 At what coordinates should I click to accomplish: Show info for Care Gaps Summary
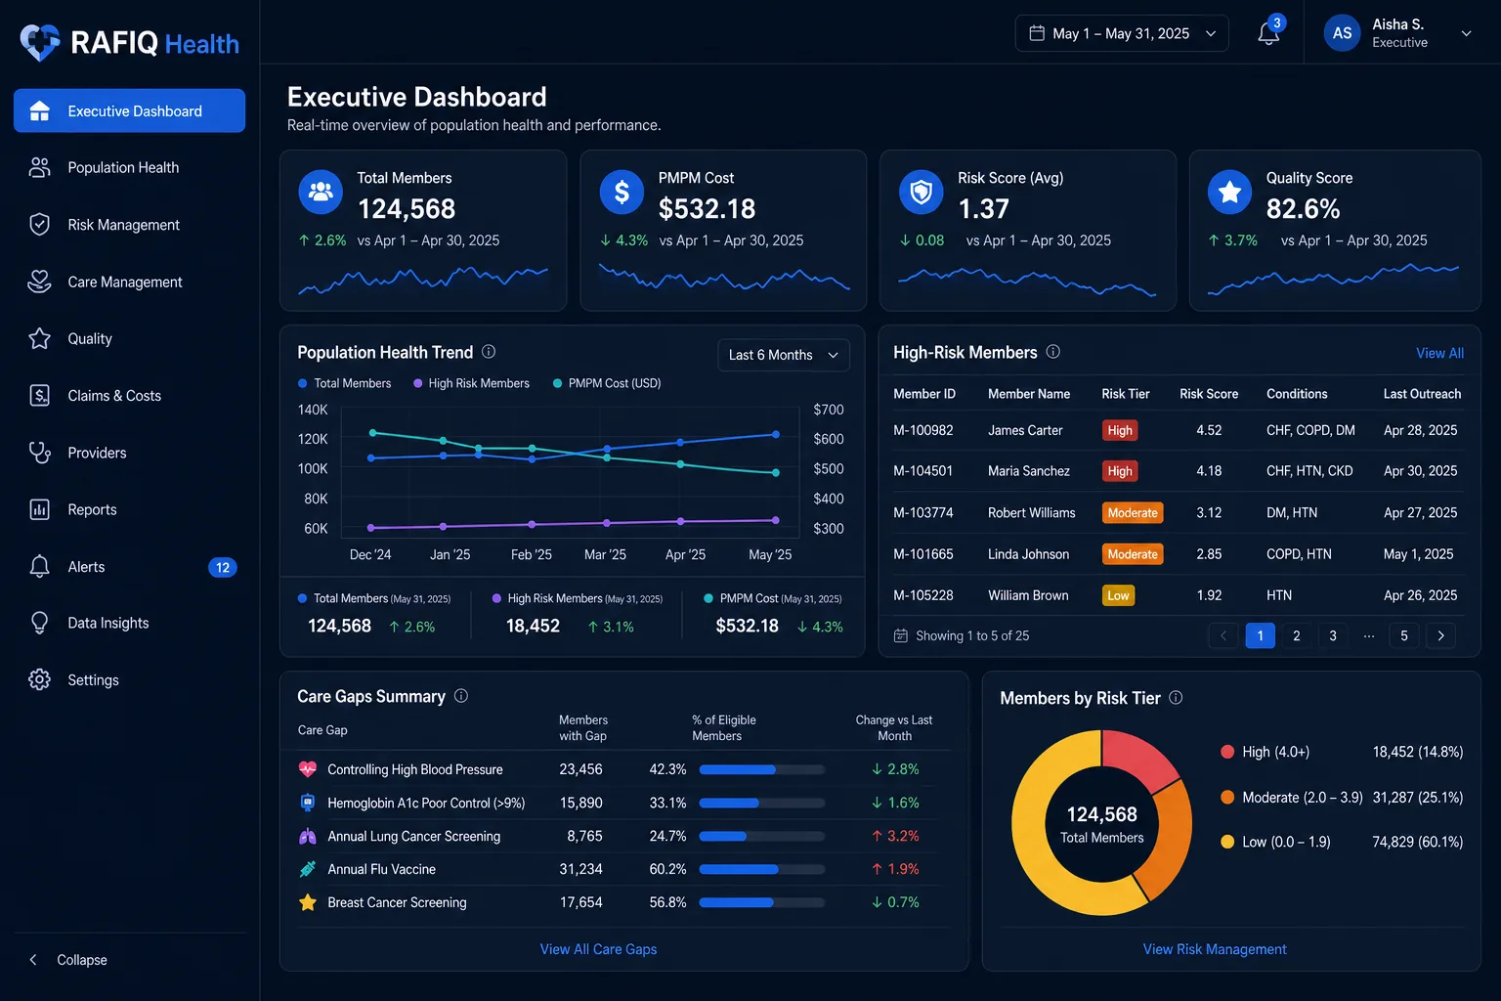pos(461,696)
